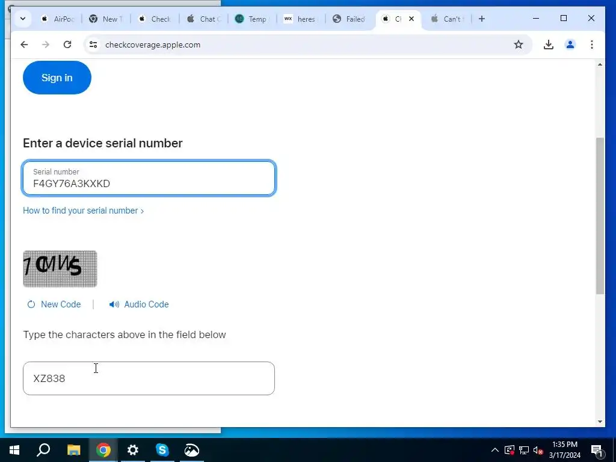
Task: Maximize the Chrome window
Action: click(x=564, y=19)
